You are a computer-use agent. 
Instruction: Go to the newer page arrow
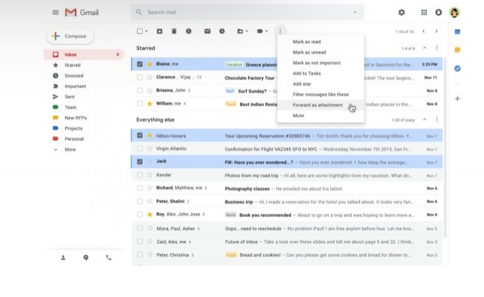click(x=423, y=31)
